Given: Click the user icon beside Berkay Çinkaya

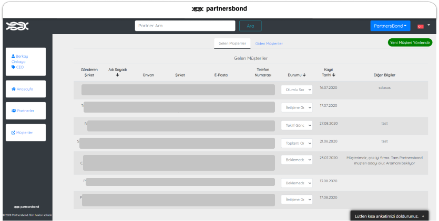Looking at the screenshot, I should pos(14,56).
